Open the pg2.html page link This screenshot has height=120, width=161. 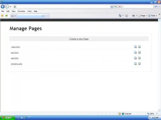(15, 58)
